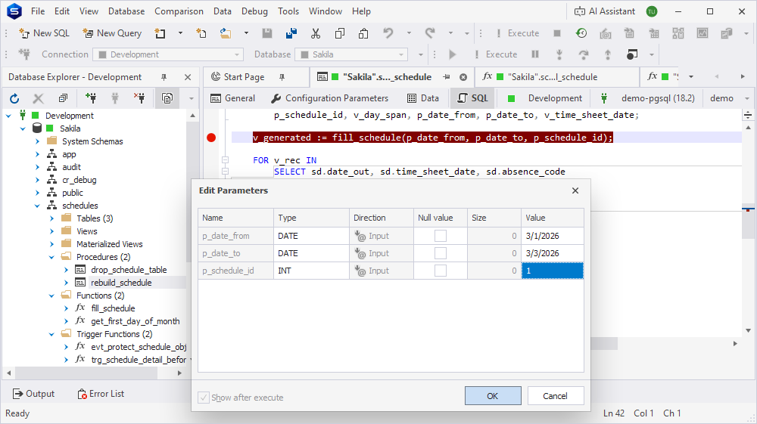Click the transaction history clock icon
757x424 pixels.
pos(581,33)
